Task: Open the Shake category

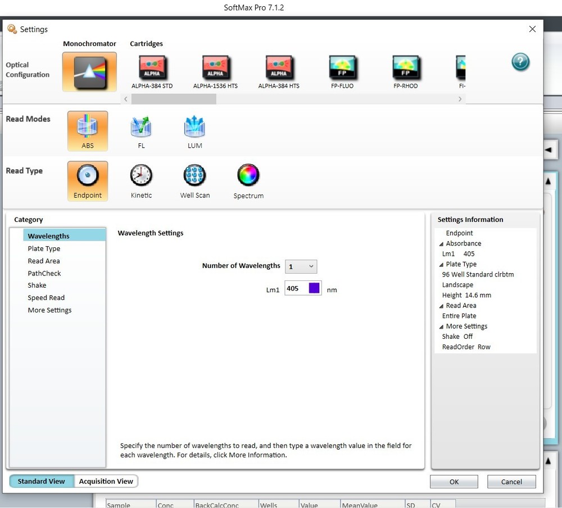Action: (37, 285)
